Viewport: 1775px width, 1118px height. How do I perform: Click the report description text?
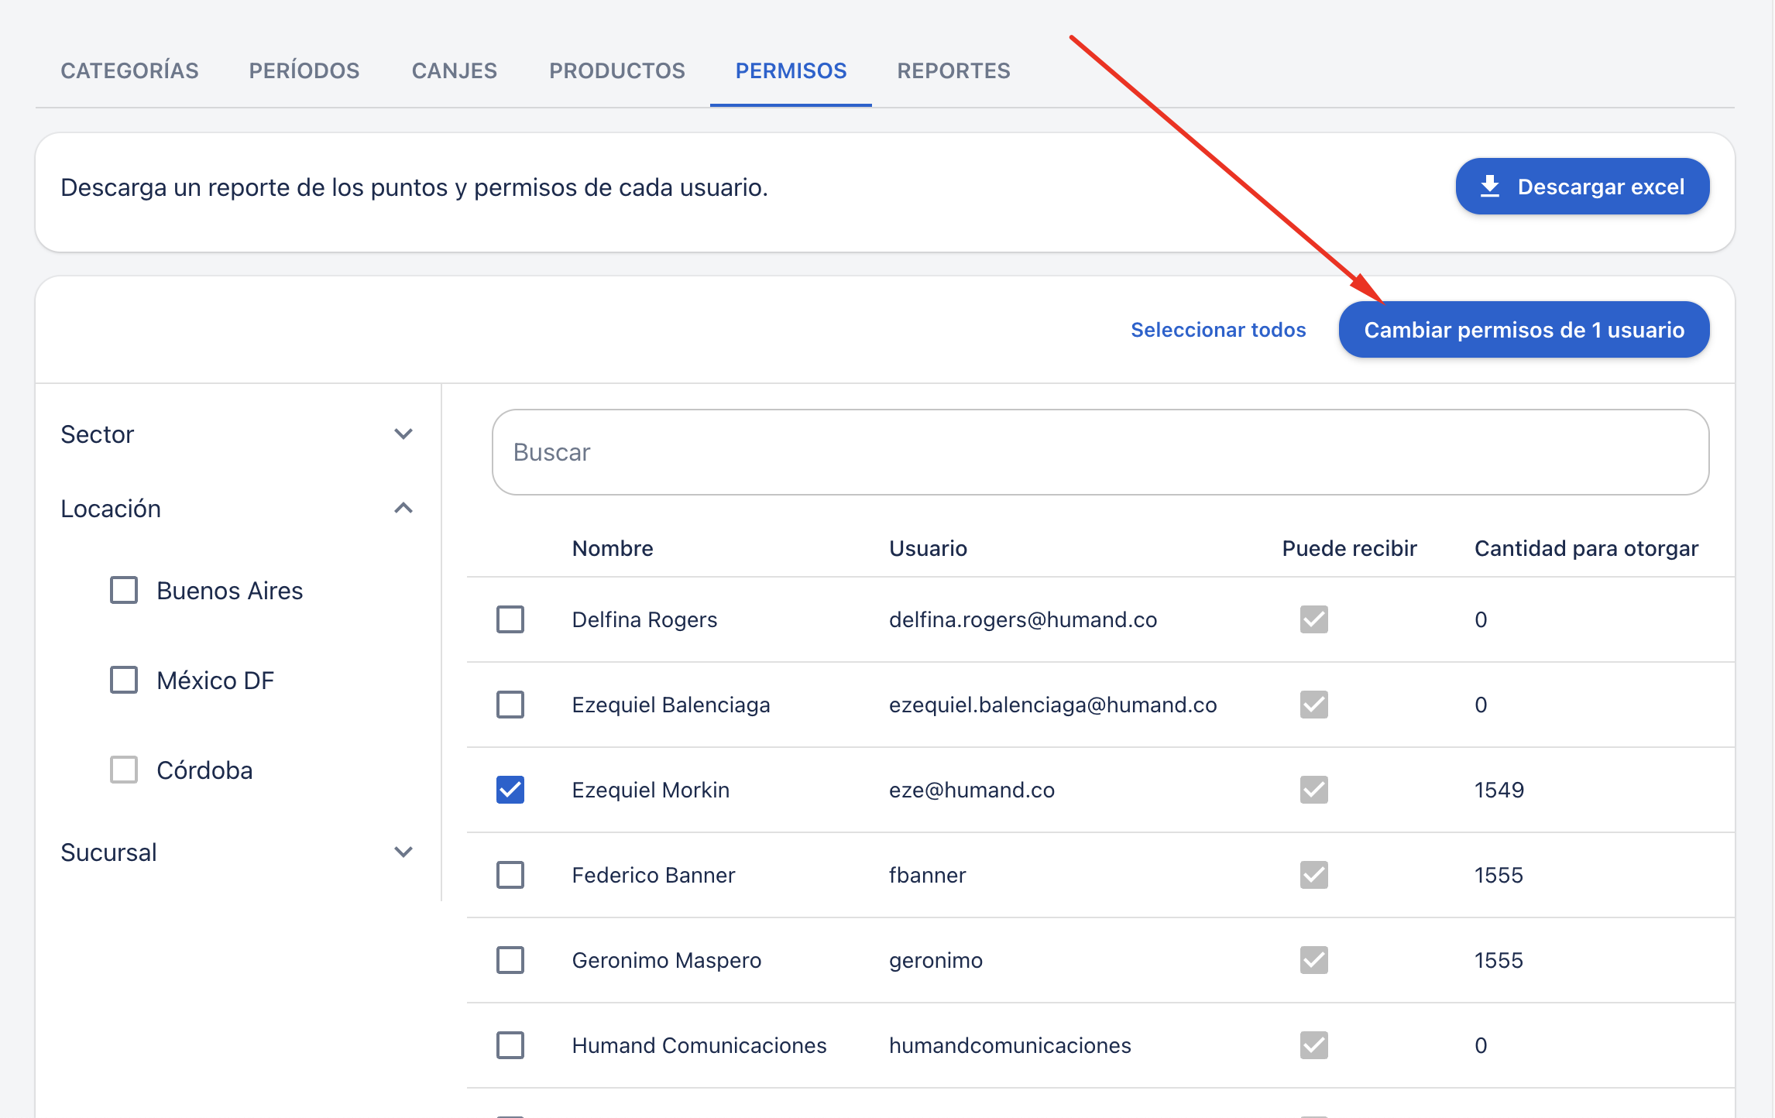pos(414,187)
